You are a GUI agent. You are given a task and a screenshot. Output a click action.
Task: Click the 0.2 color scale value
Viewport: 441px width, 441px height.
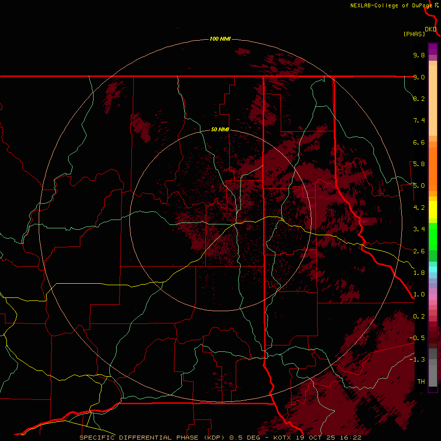tap(419, 317)
